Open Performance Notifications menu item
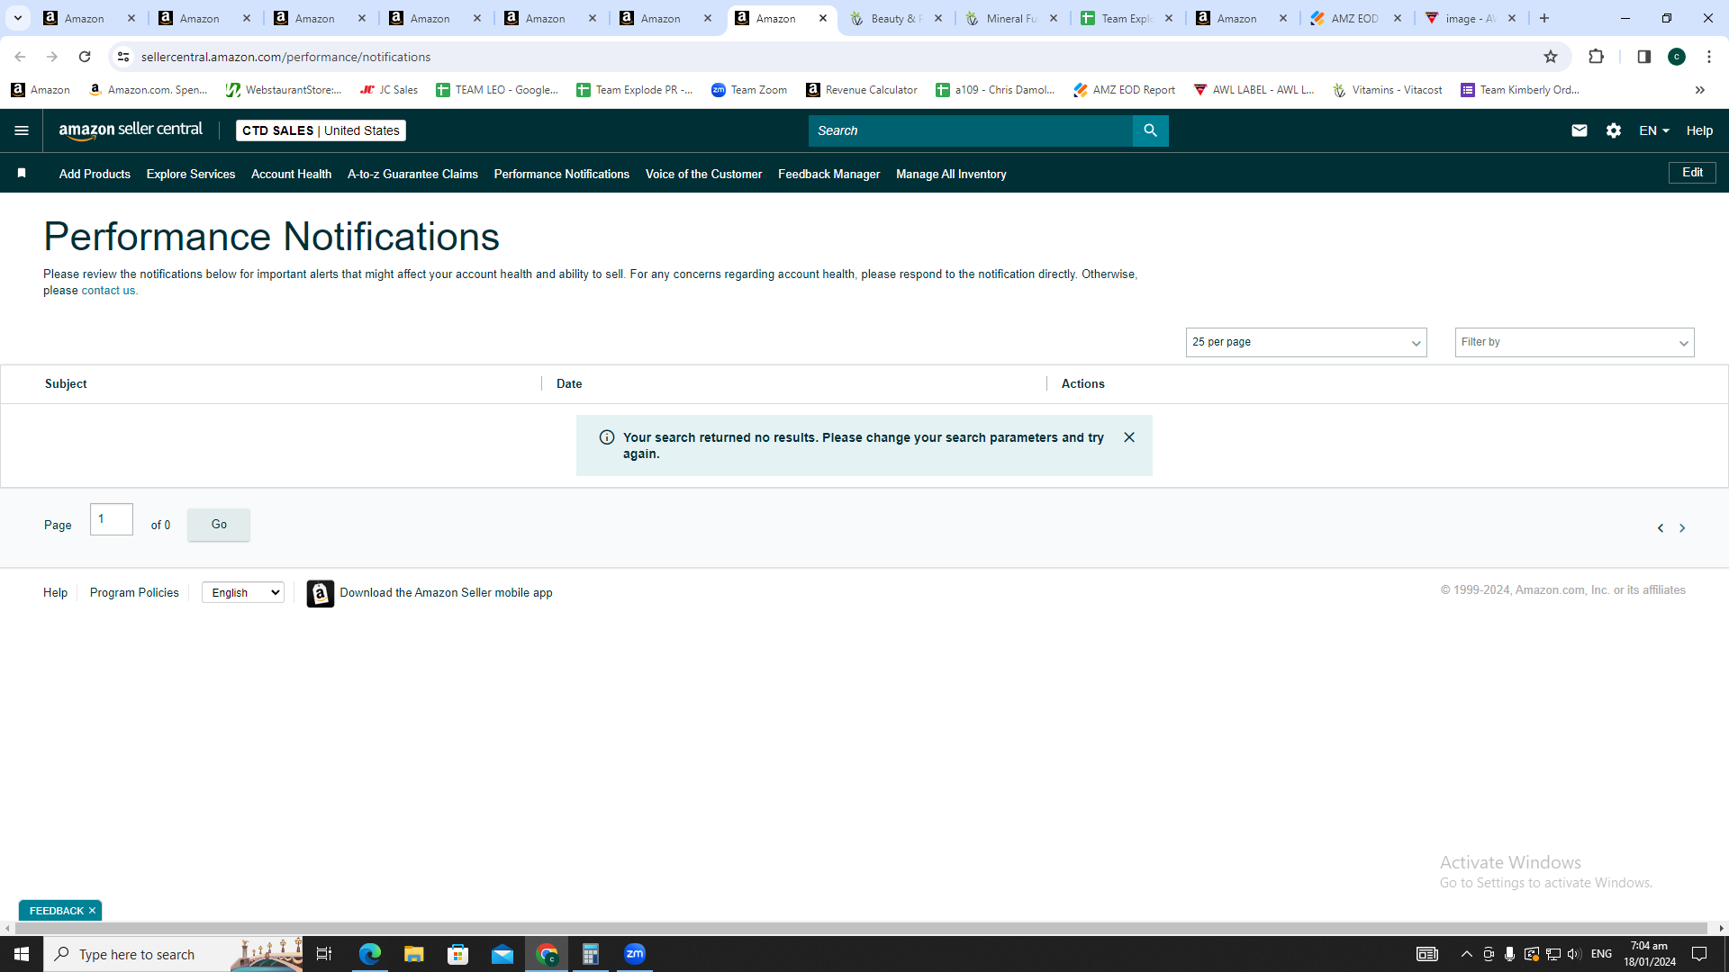Viewport: 1729px width, 972px height. tap(561, 174)
